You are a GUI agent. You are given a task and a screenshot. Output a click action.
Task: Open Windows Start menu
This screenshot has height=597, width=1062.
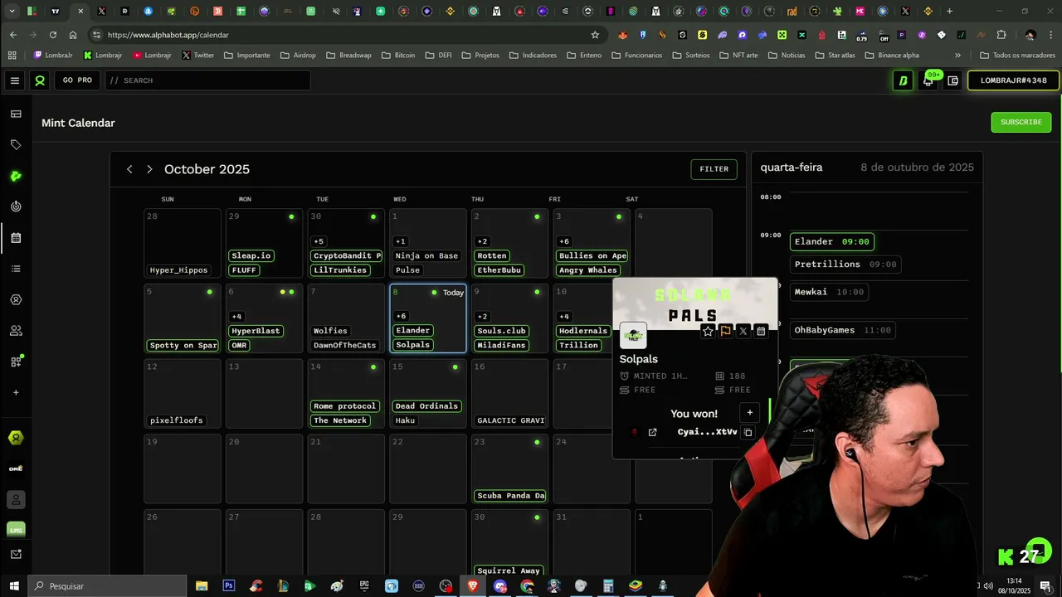coord(13,586)
